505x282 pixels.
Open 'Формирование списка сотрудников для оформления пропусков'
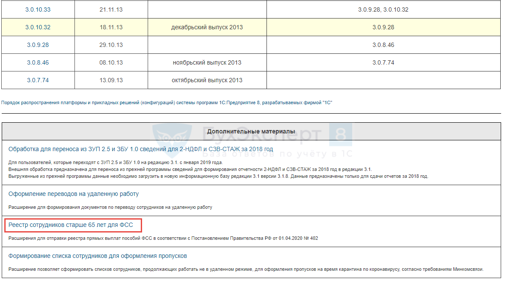97,256
